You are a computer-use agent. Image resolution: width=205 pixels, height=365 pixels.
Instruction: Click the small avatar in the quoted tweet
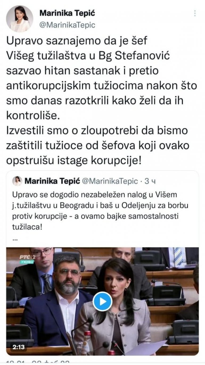click(17, 181)
